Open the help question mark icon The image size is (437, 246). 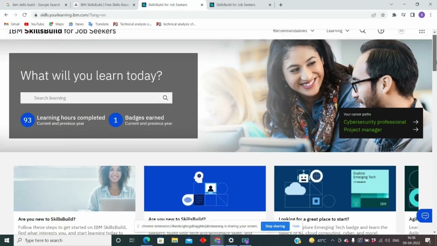click(x=381, y=31)
